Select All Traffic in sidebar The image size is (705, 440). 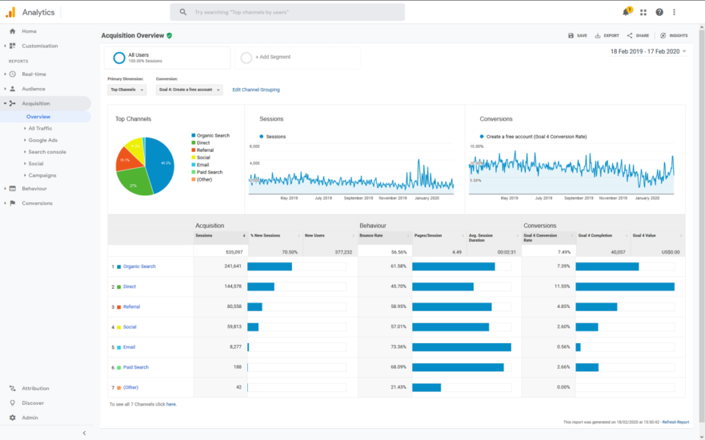pyautogui.click(x=40, y=129)
